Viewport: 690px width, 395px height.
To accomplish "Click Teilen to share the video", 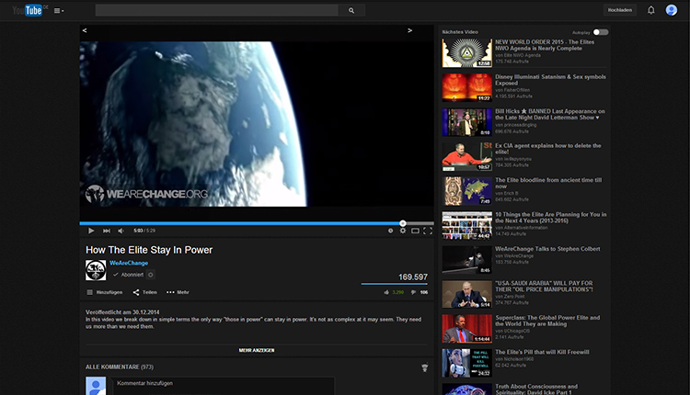I will (x=144, y=292).
